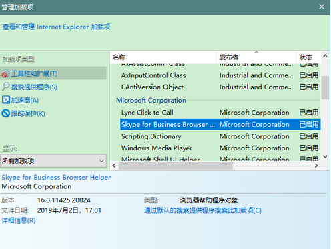The image size is (331, 249).
Task: Click file date 2019年7月2日, 17:01
Action: click(x=69, y=210)
